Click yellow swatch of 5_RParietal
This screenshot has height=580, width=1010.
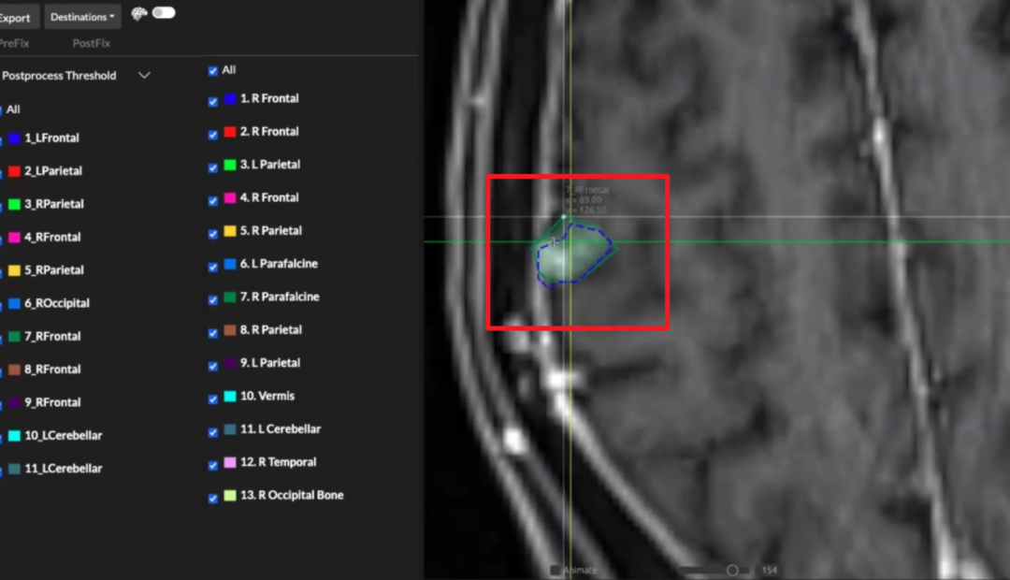[x=14, y=270]
